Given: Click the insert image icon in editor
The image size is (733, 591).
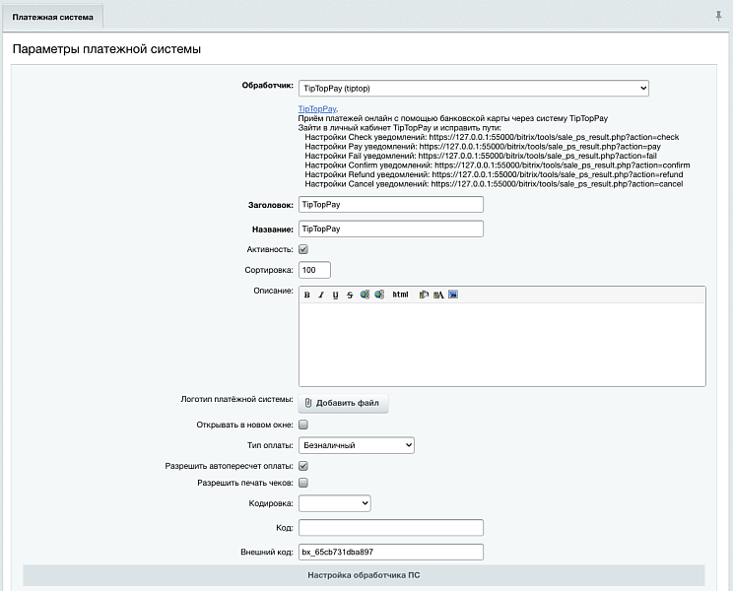Looking at the screenshot, I should point(453,295).
